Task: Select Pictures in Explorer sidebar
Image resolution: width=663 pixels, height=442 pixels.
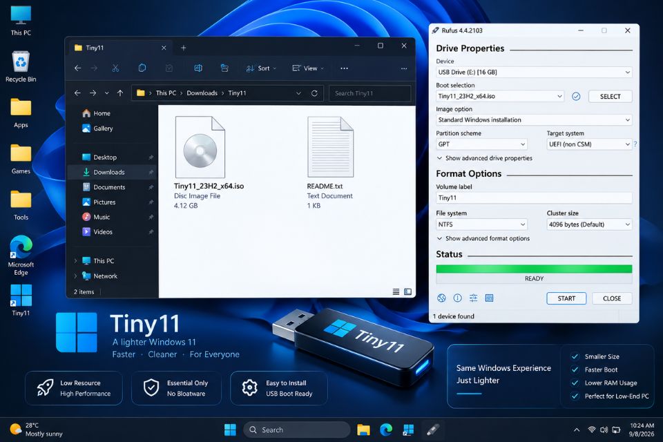Action: [112, 202]
